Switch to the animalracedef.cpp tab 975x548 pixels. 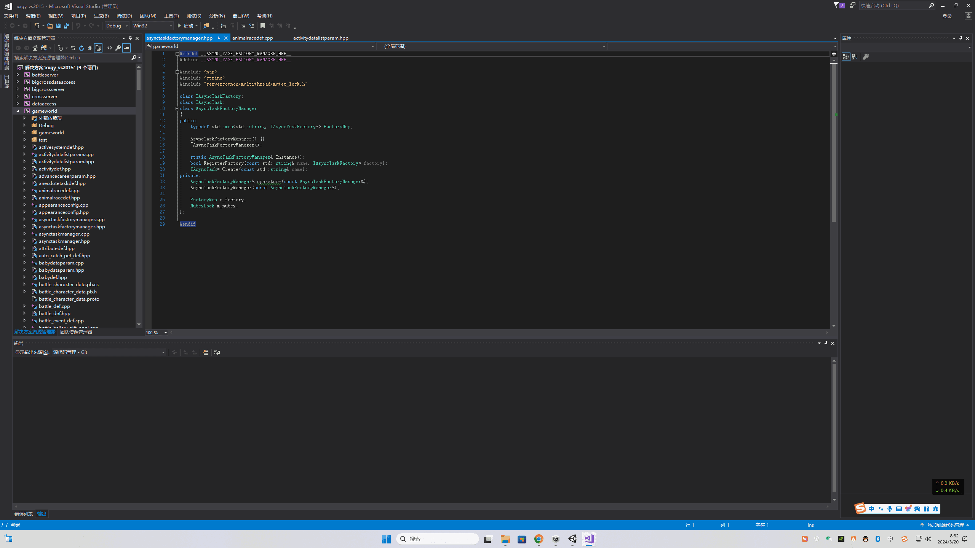point(253,38)
